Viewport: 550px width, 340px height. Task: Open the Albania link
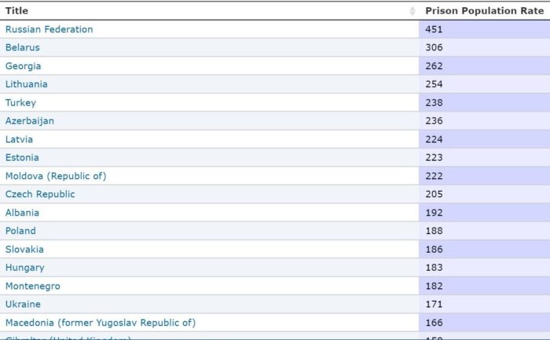22,213
